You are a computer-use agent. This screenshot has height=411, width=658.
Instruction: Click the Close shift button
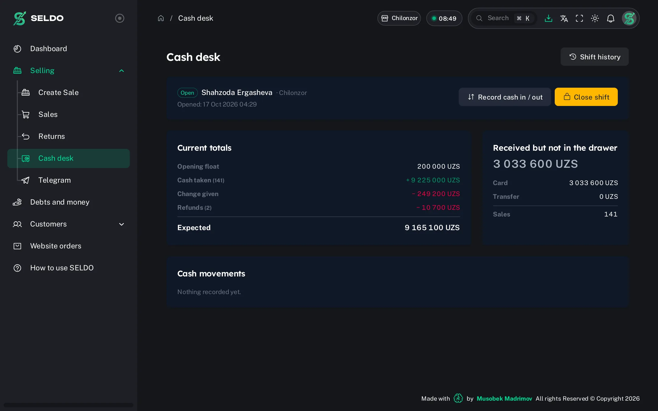[586, 97]
